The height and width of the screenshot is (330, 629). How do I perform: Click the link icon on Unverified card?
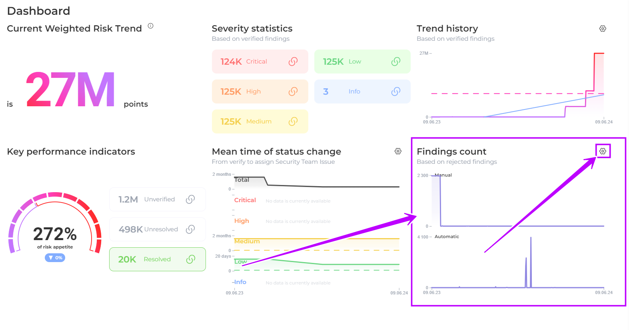pyautogui.click(x=190, y=199)
